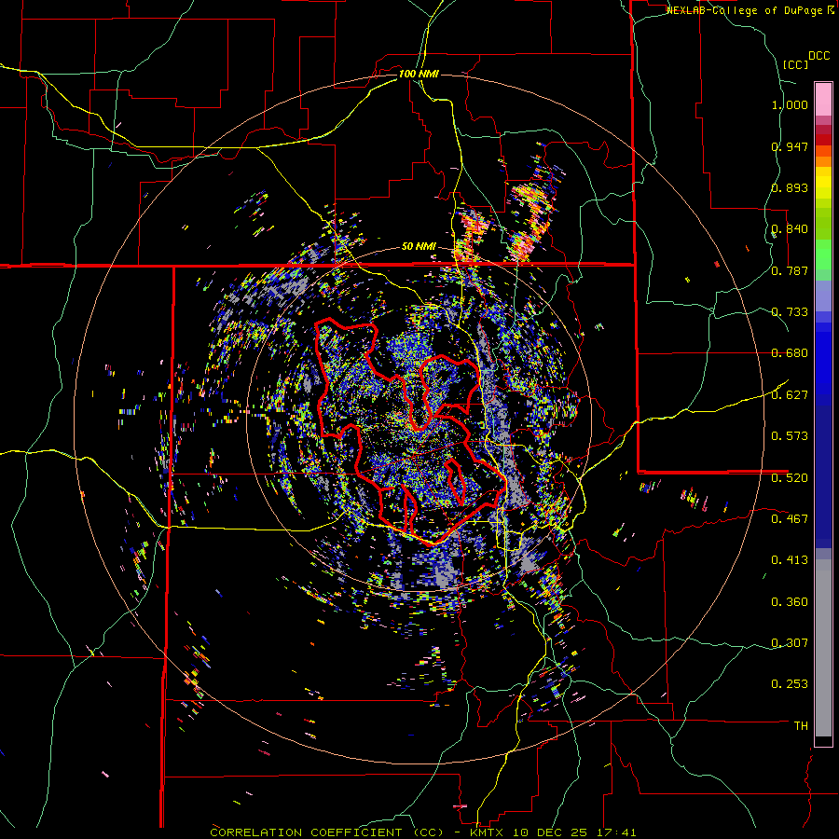The width and height of the screenshot is (839, 839).
Task: Click the [CC] units label
Action: [796, 64]
